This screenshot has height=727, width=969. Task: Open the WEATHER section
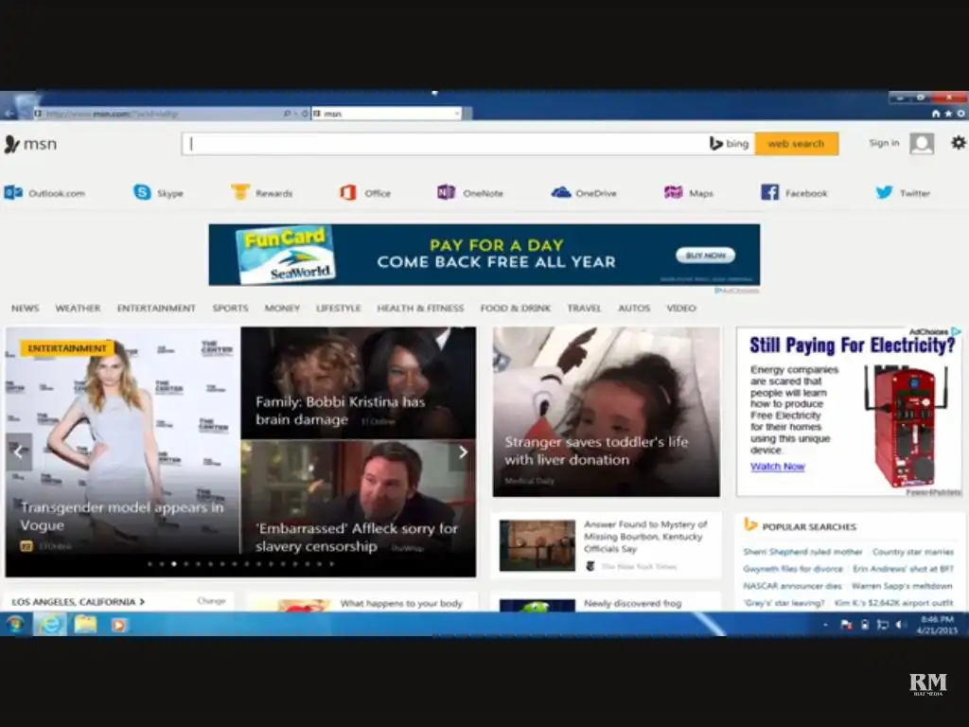(x=78, y=308)
